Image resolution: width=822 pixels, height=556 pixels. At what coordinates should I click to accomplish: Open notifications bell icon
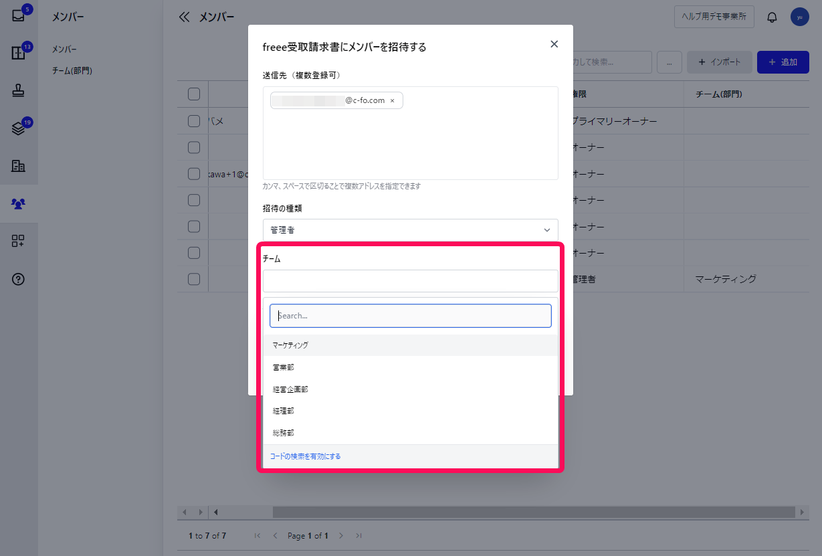772,17
